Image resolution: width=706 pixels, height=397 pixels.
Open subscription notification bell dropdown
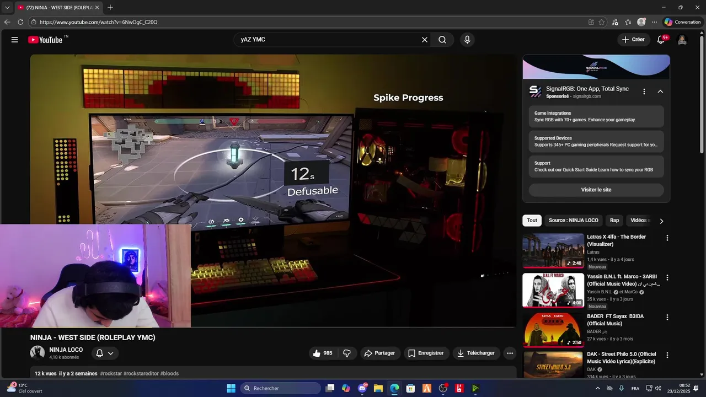click(x=105, y=353)
